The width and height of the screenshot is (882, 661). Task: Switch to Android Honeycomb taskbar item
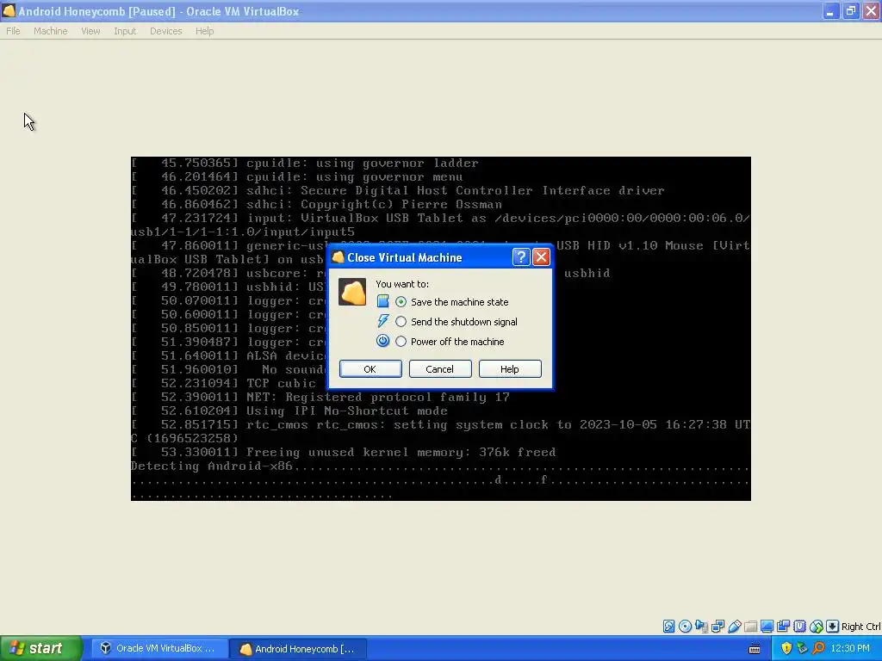tap(299, 649)
